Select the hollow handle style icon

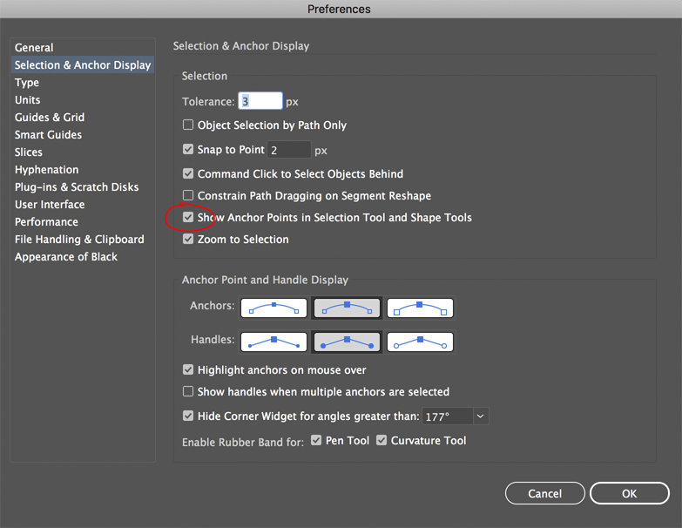421,341
